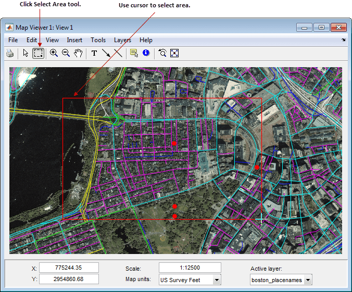
Task: Select the Insert Line tool
Action: (x=118, y=53)
